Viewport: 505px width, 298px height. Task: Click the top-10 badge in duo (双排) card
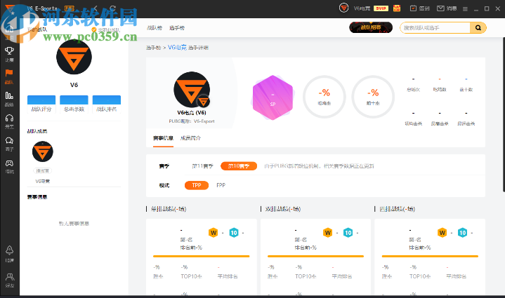[x=348, y=232]
